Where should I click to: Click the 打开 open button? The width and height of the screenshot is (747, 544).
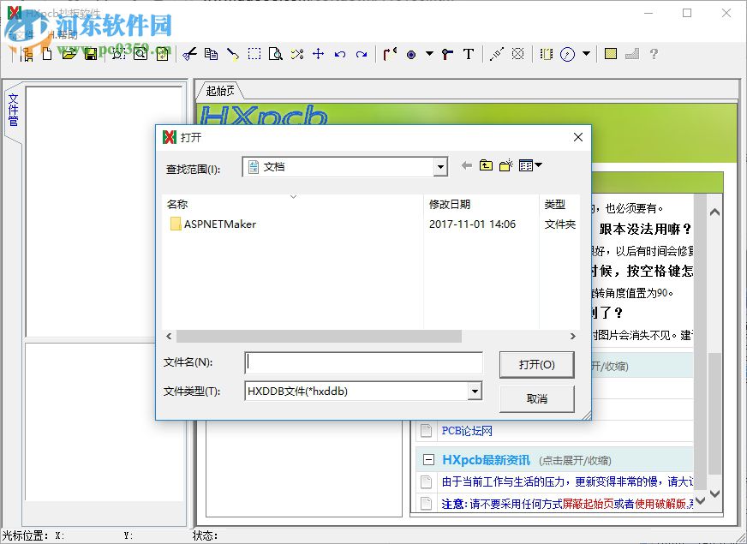tap(537, 363)
